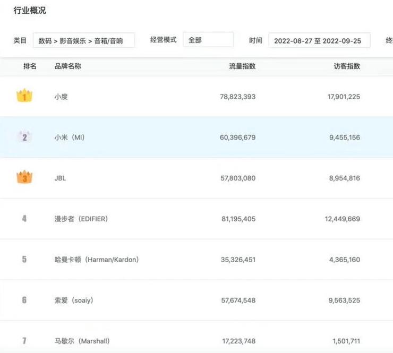Click the 经营模式 filter label

tap(164, 40)
